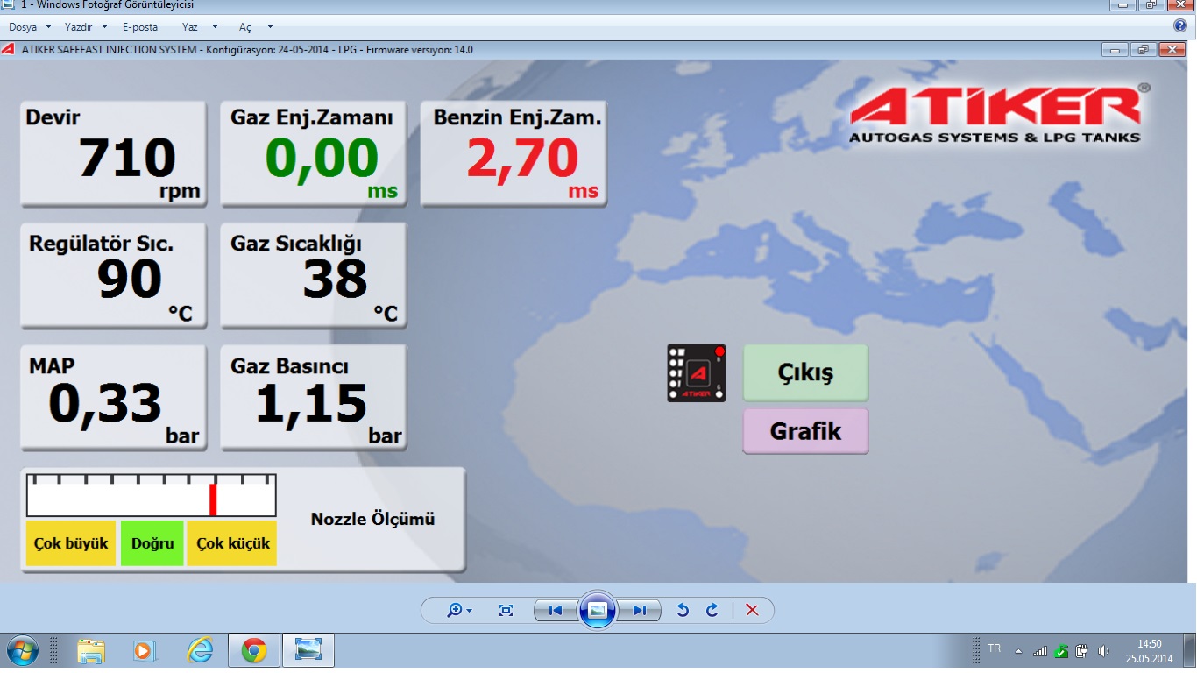Restore the ATIKER Safefast window
Viewport: 1197px width, 673px height.
coord(1143,50)
